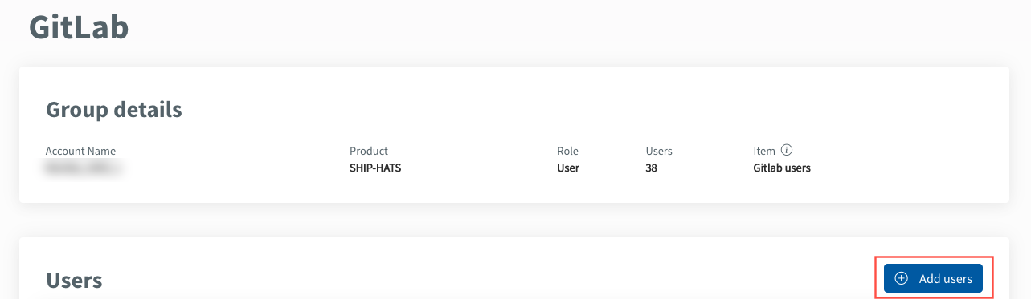Image resolution: width=1031 pixels, height=299 pixels.
Task: Click the info icon beside Item
Action: click(787, 151)
